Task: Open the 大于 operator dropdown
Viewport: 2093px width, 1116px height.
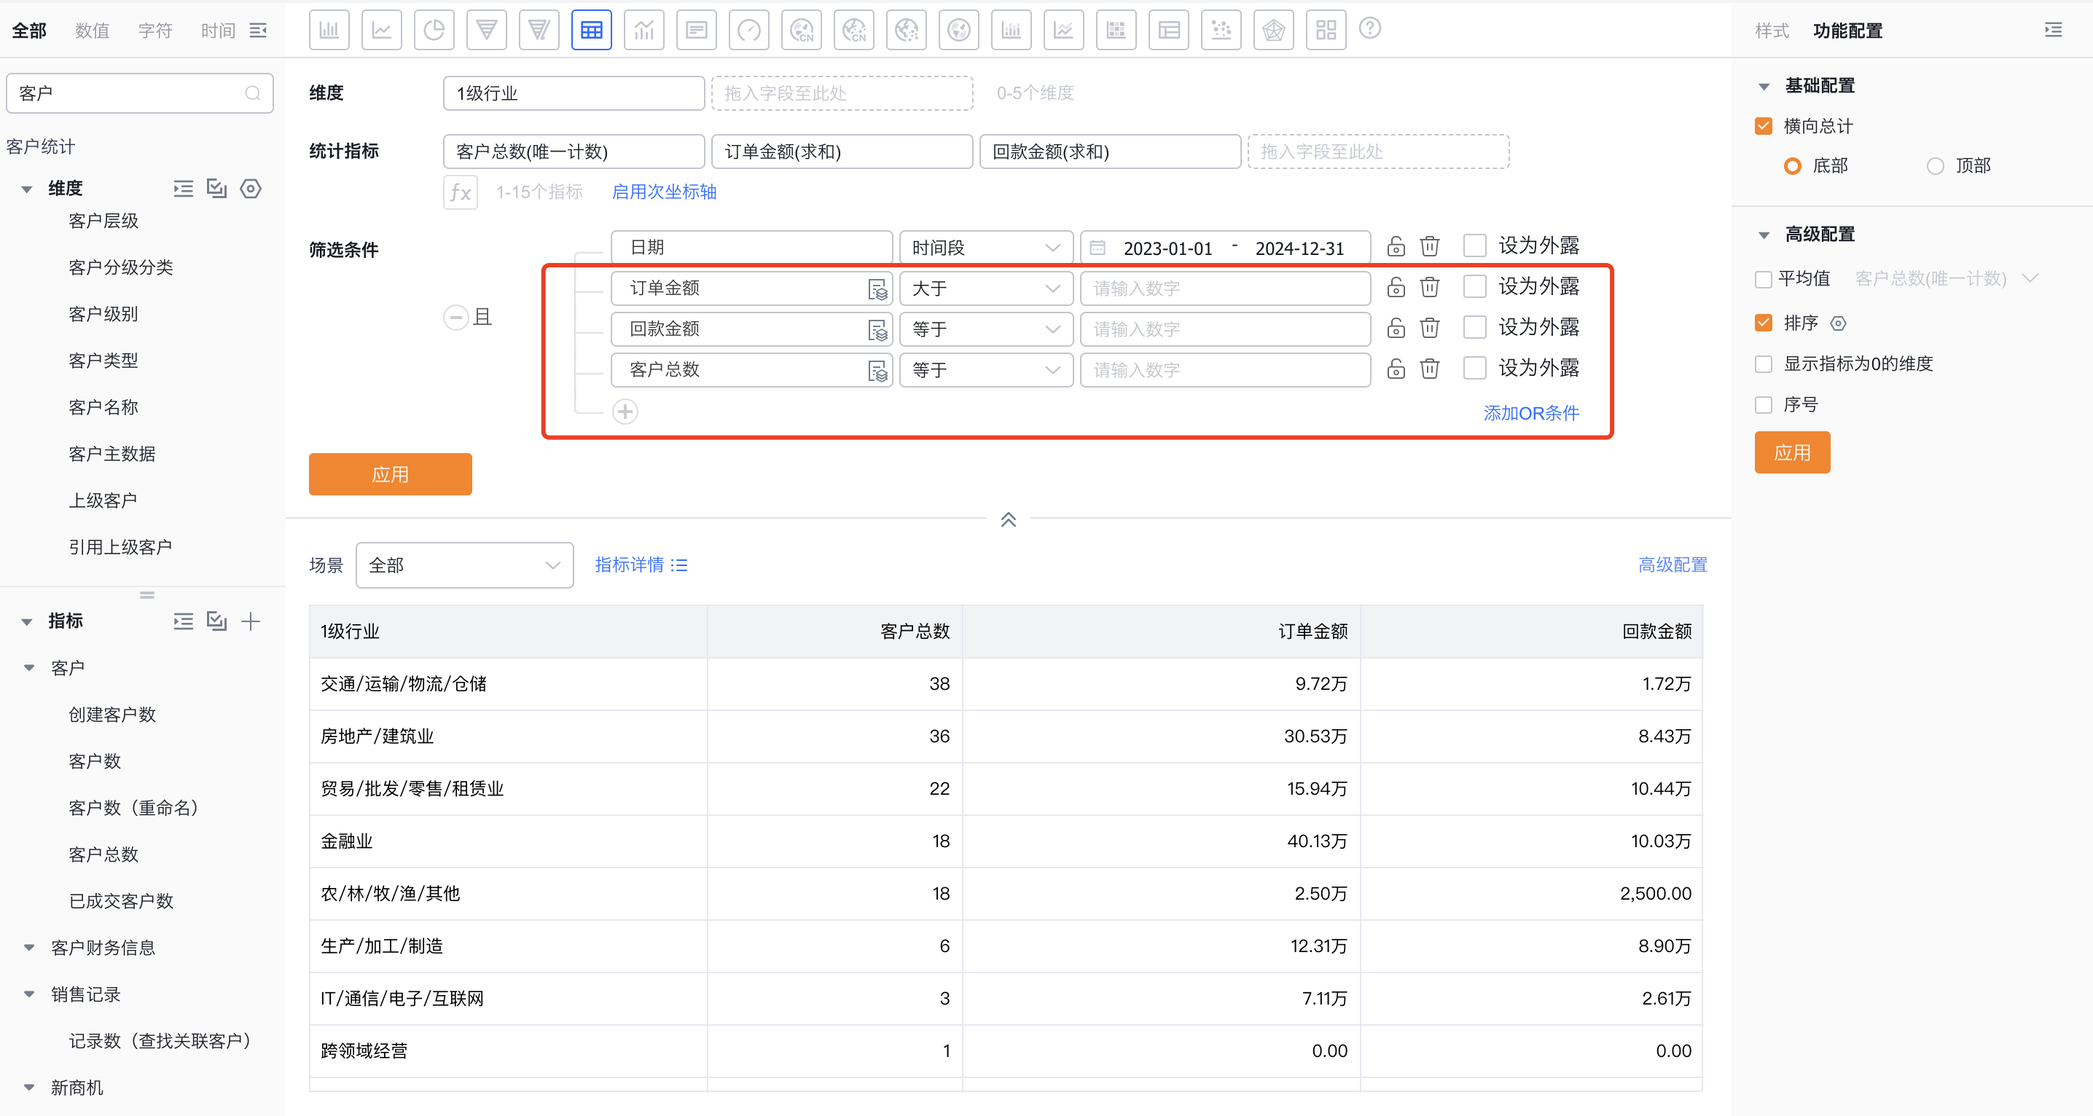Action: (x=985, y=288)
